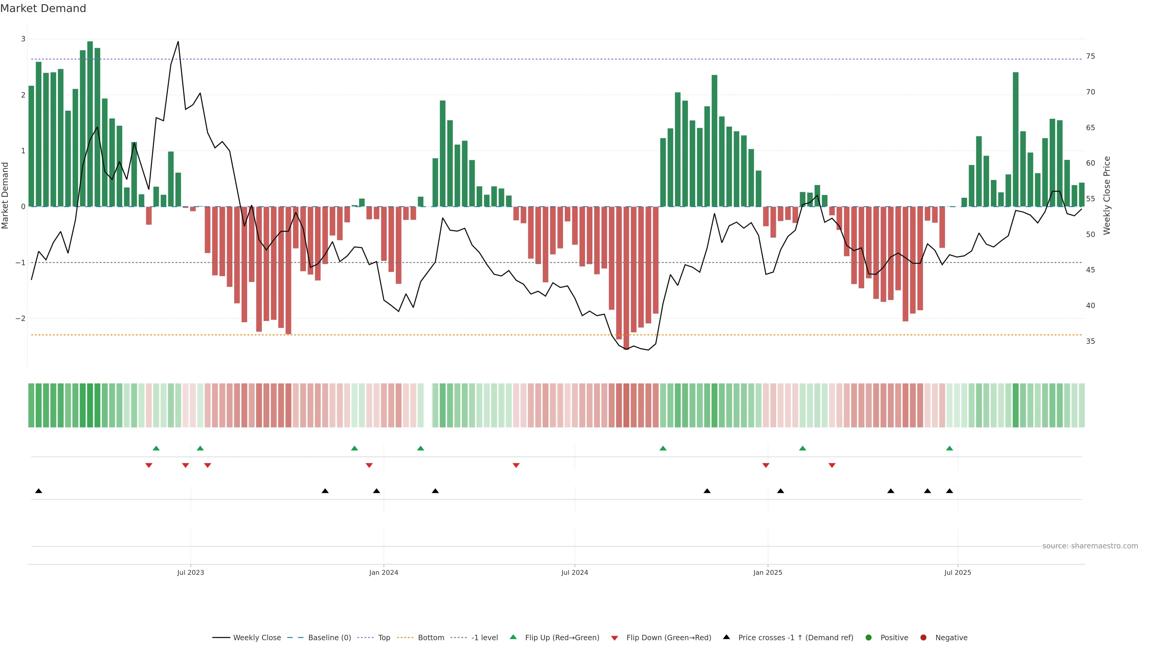Click rightmost red Flip Down triangle marker
The image size is (1153, 648).
[832, 466]
